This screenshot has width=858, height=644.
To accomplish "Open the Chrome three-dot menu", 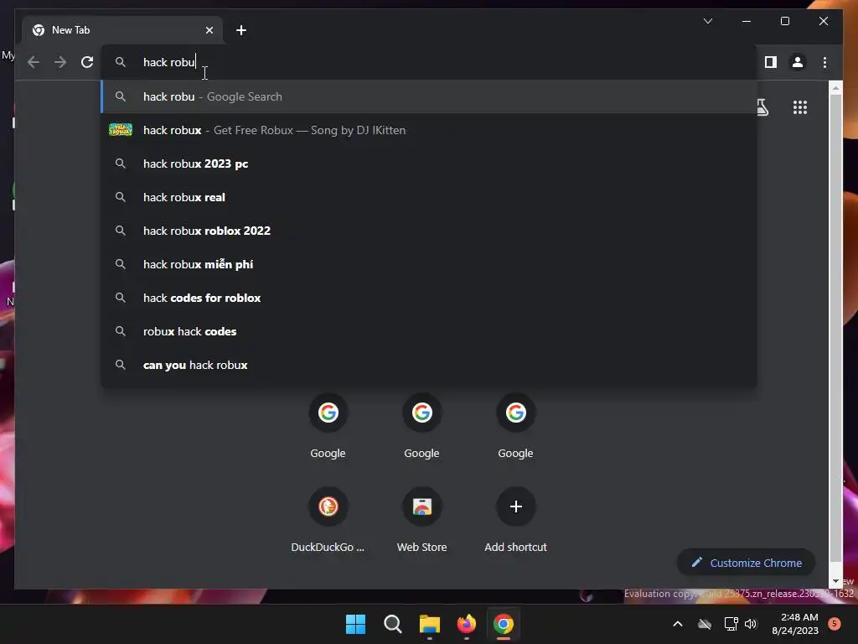I will tap(824, 62).
